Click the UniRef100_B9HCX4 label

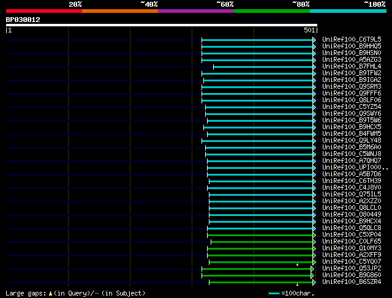coord(352,222)
